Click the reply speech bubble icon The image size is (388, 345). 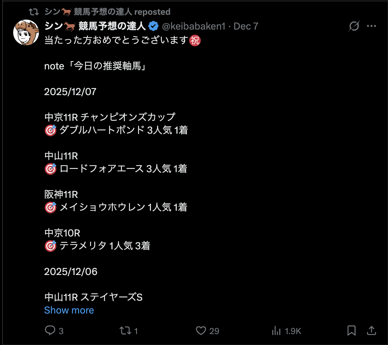[x=50, y=331]
